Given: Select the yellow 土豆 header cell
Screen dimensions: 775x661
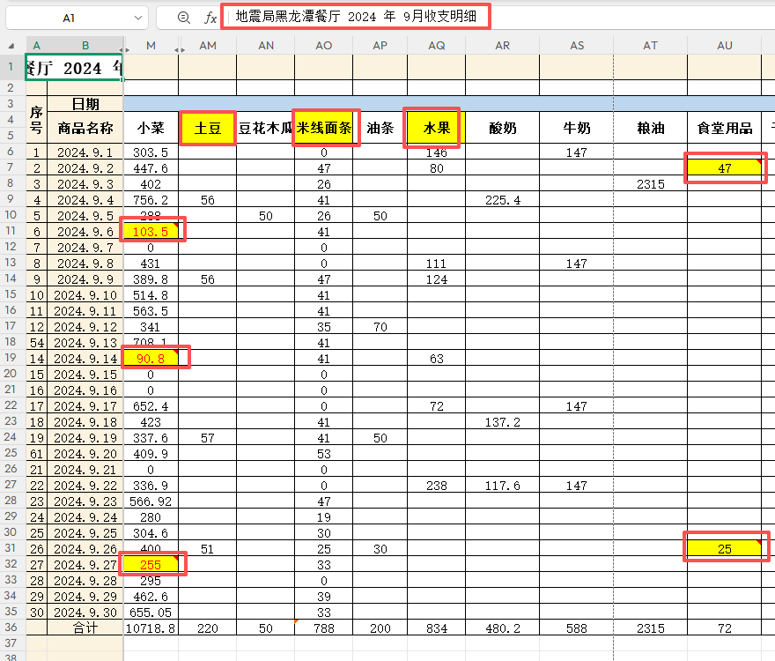Looking at the screenshot, I should [x=207, y=129].
